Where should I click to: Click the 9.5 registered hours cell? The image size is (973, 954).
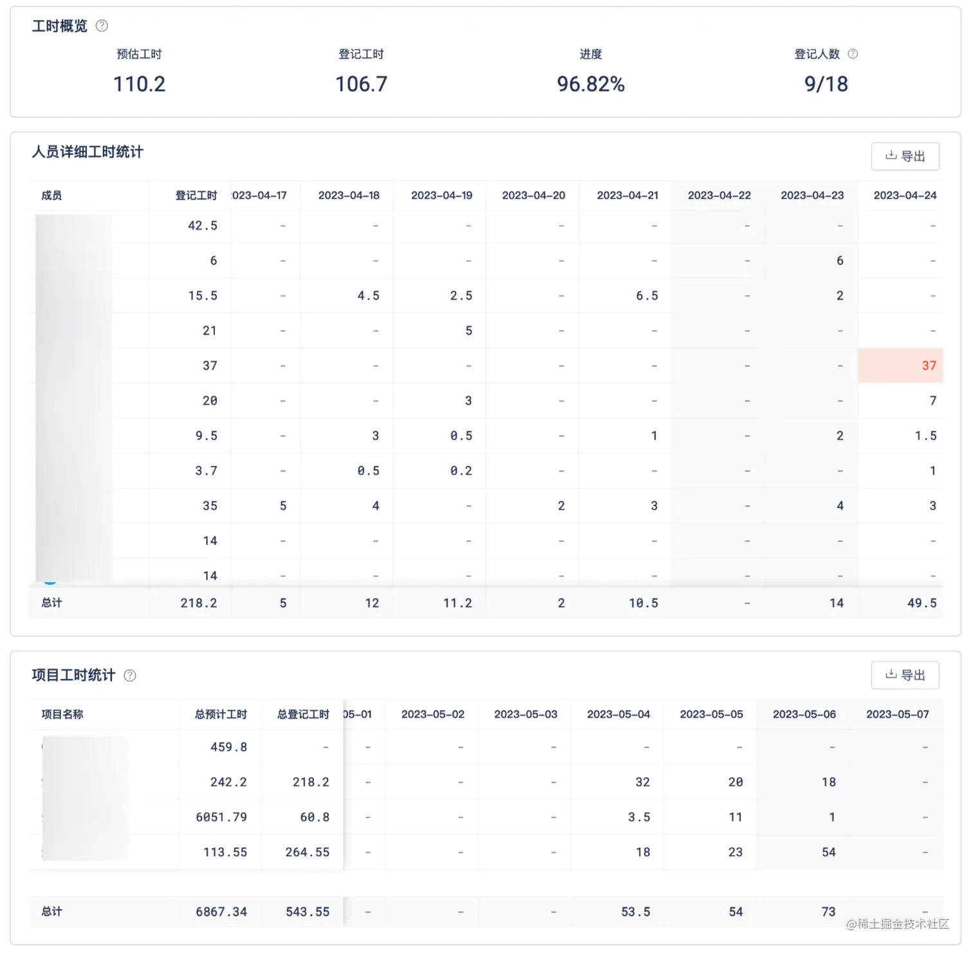click(x=207, y=436)
